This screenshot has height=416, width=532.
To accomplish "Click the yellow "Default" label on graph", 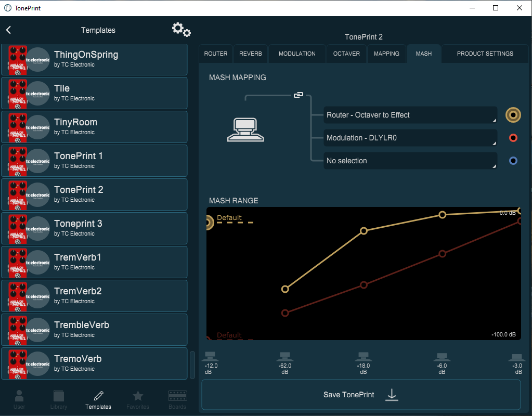I will click(229, 217).
